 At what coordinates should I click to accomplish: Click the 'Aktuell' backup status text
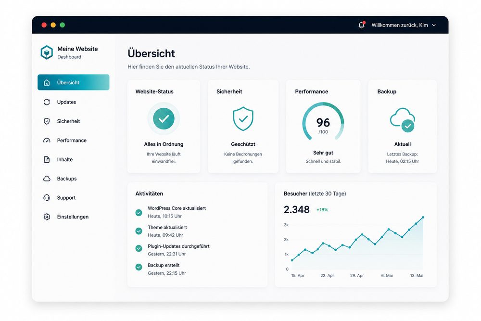pos(403,144)
